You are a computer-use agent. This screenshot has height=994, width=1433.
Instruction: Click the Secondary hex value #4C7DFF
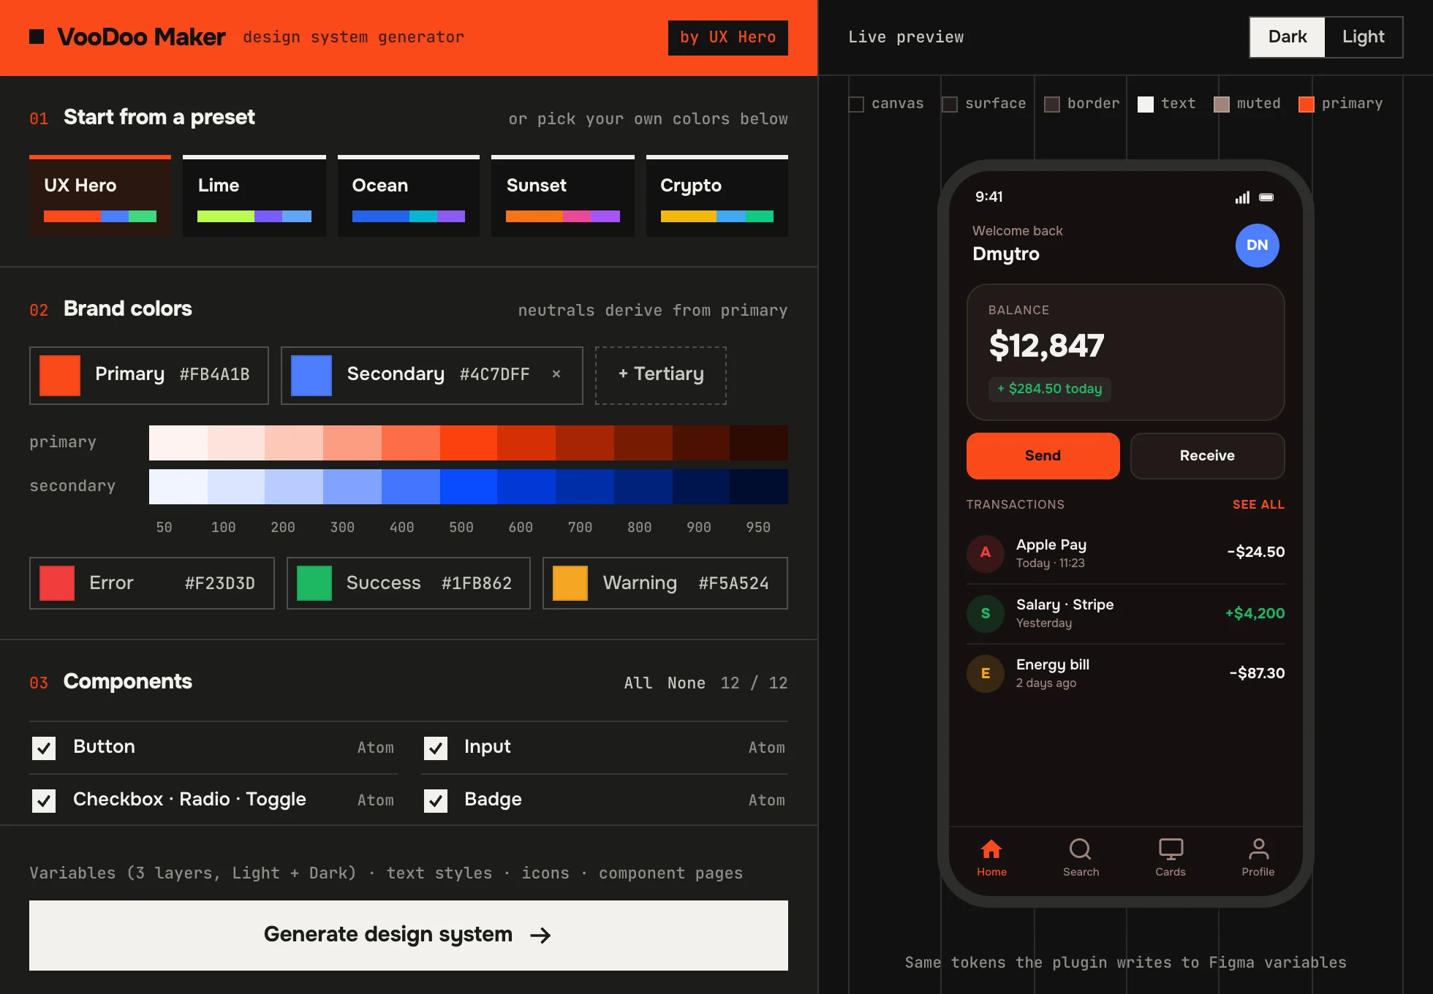(x=495, y=375)
